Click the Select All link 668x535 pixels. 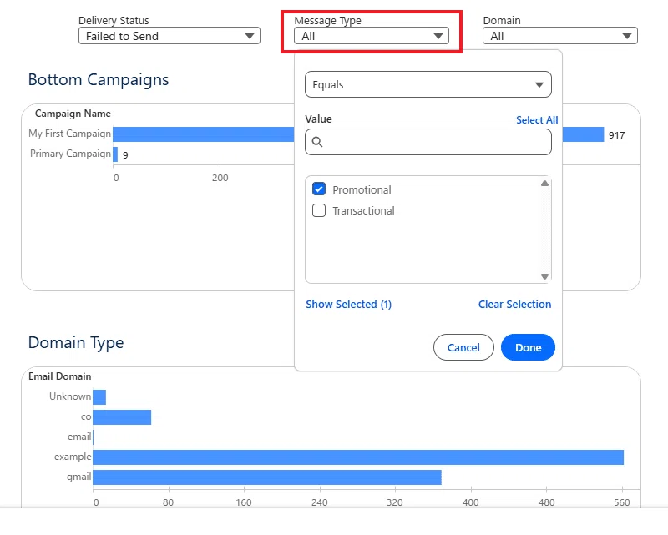point(537,120)
